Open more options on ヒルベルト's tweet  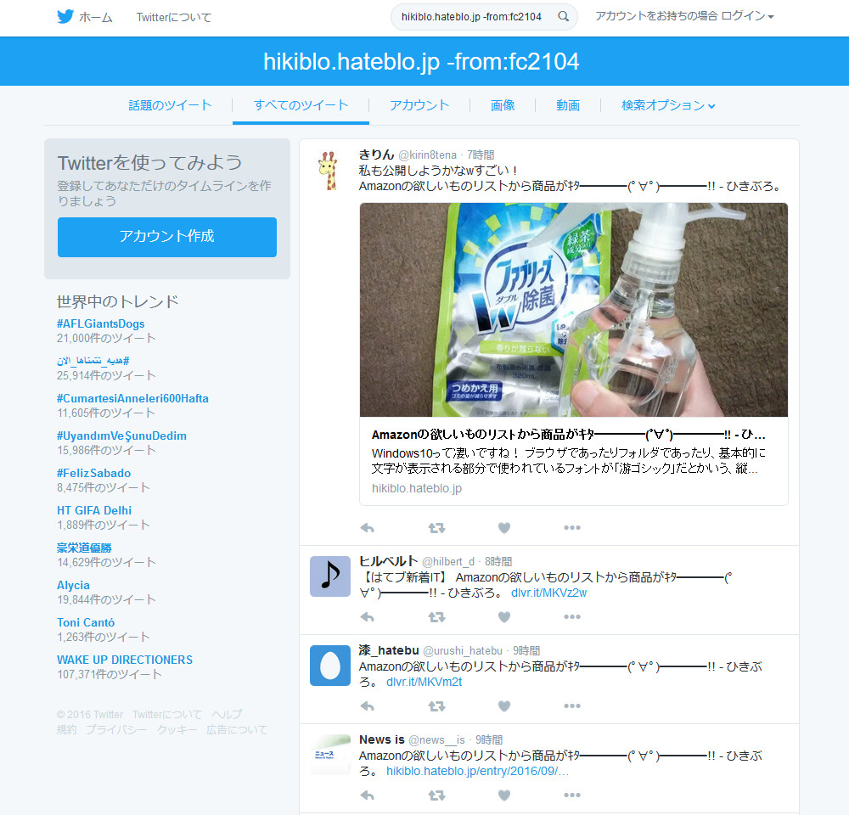571,617
